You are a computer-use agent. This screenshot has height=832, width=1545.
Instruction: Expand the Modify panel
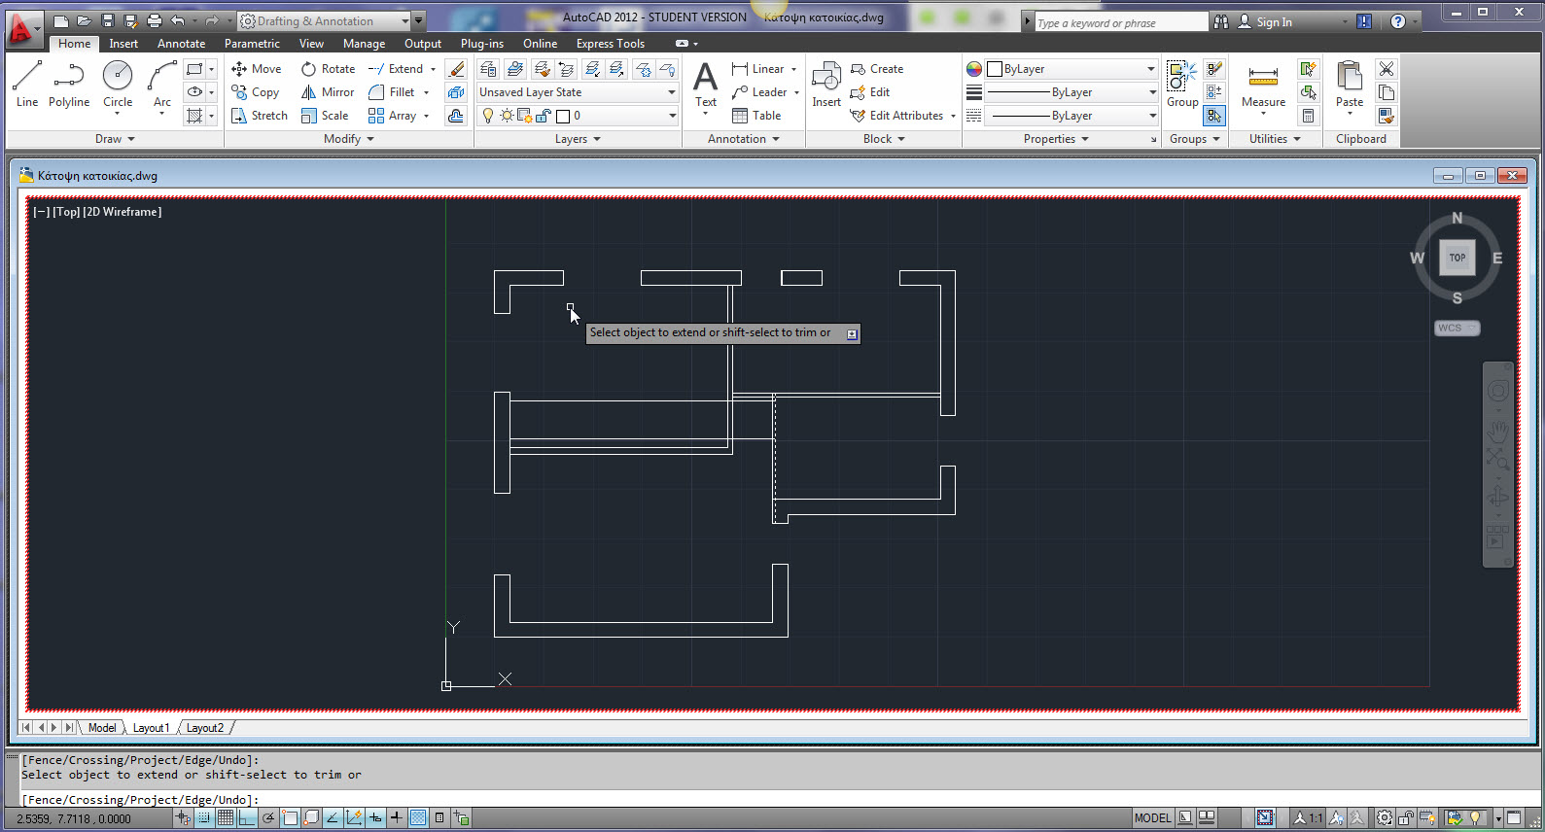click(x=349, y=139)
